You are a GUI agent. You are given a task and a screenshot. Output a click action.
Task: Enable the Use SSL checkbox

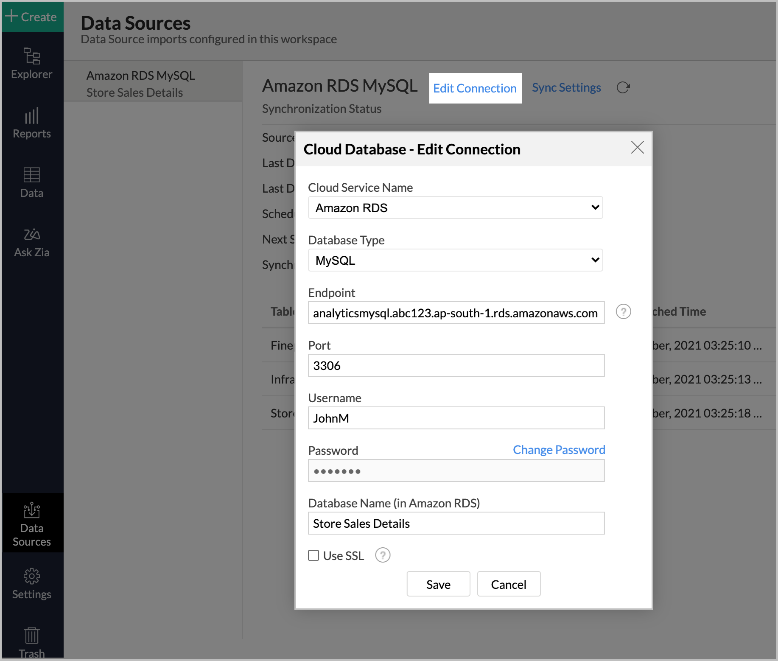[313, 555]
